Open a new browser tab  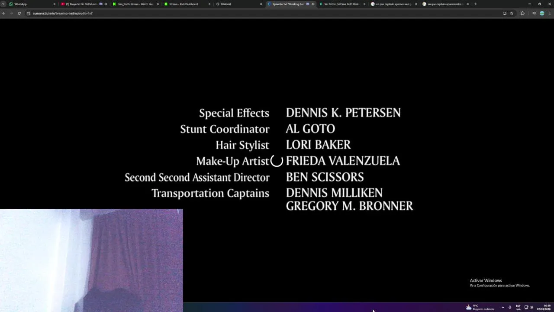coord(475,4)
